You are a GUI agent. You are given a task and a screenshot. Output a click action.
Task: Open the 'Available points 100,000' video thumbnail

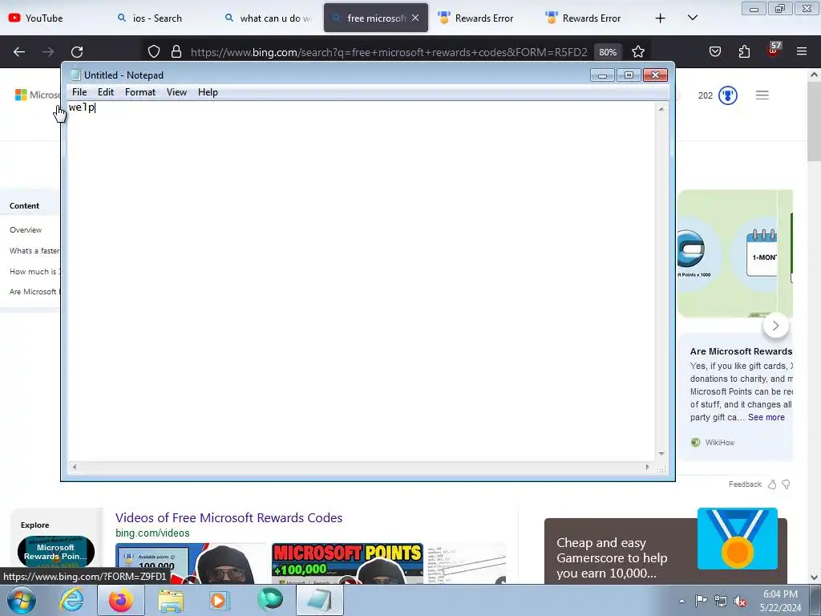(x=191, y=564)
